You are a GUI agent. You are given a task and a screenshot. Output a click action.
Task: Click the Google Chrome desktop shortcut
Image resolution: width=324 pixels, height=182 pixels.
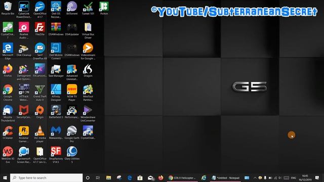coord(8,93)
